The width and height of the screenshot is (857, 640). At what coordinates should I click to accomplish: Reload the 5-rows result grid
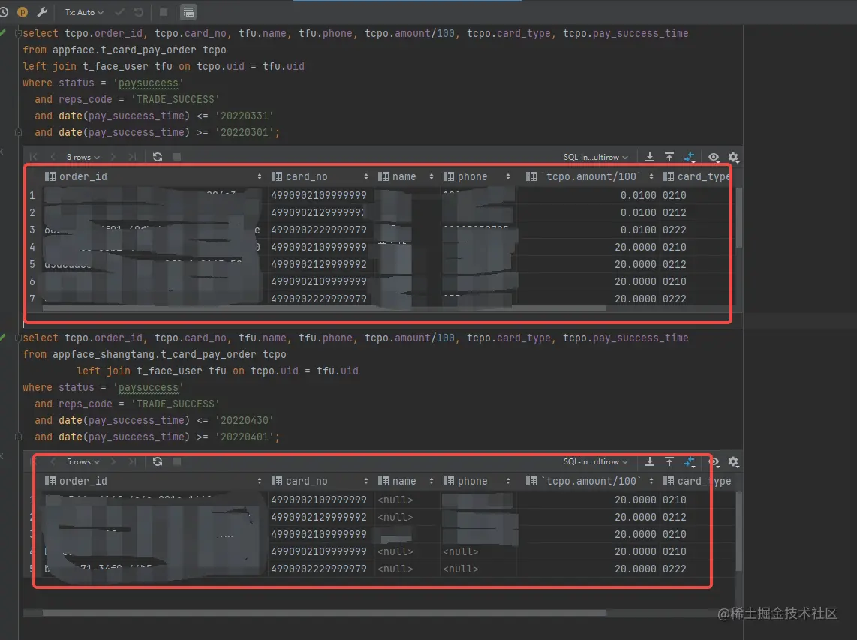(158, 462)
